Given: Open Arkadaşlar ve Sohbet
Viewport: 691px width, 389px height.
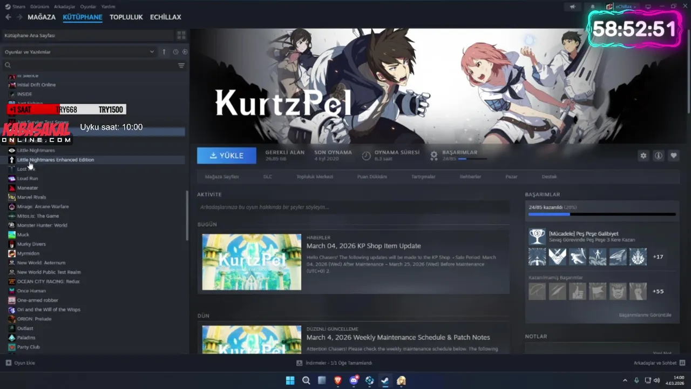Looking at the screenshot, I should pos(659,363).
